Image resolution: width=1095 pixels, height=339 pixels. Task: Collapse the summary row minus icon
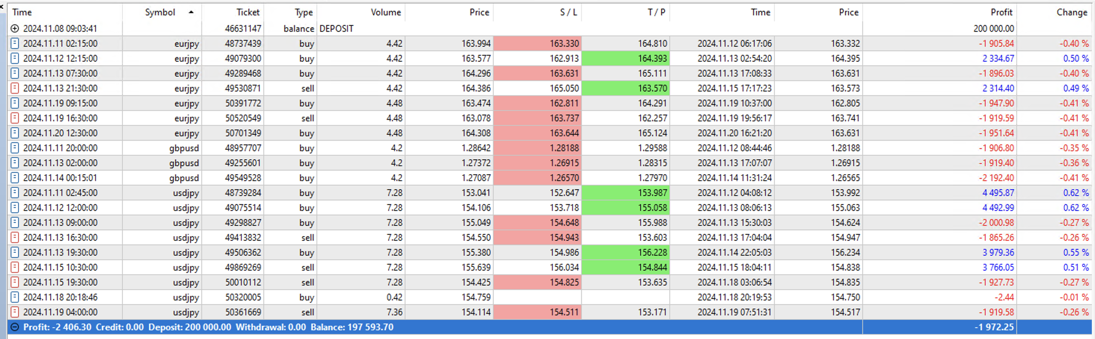point(15,327)
